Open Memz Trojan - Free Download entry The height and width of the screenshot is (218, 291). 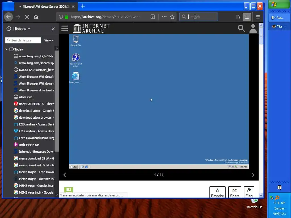34,172
